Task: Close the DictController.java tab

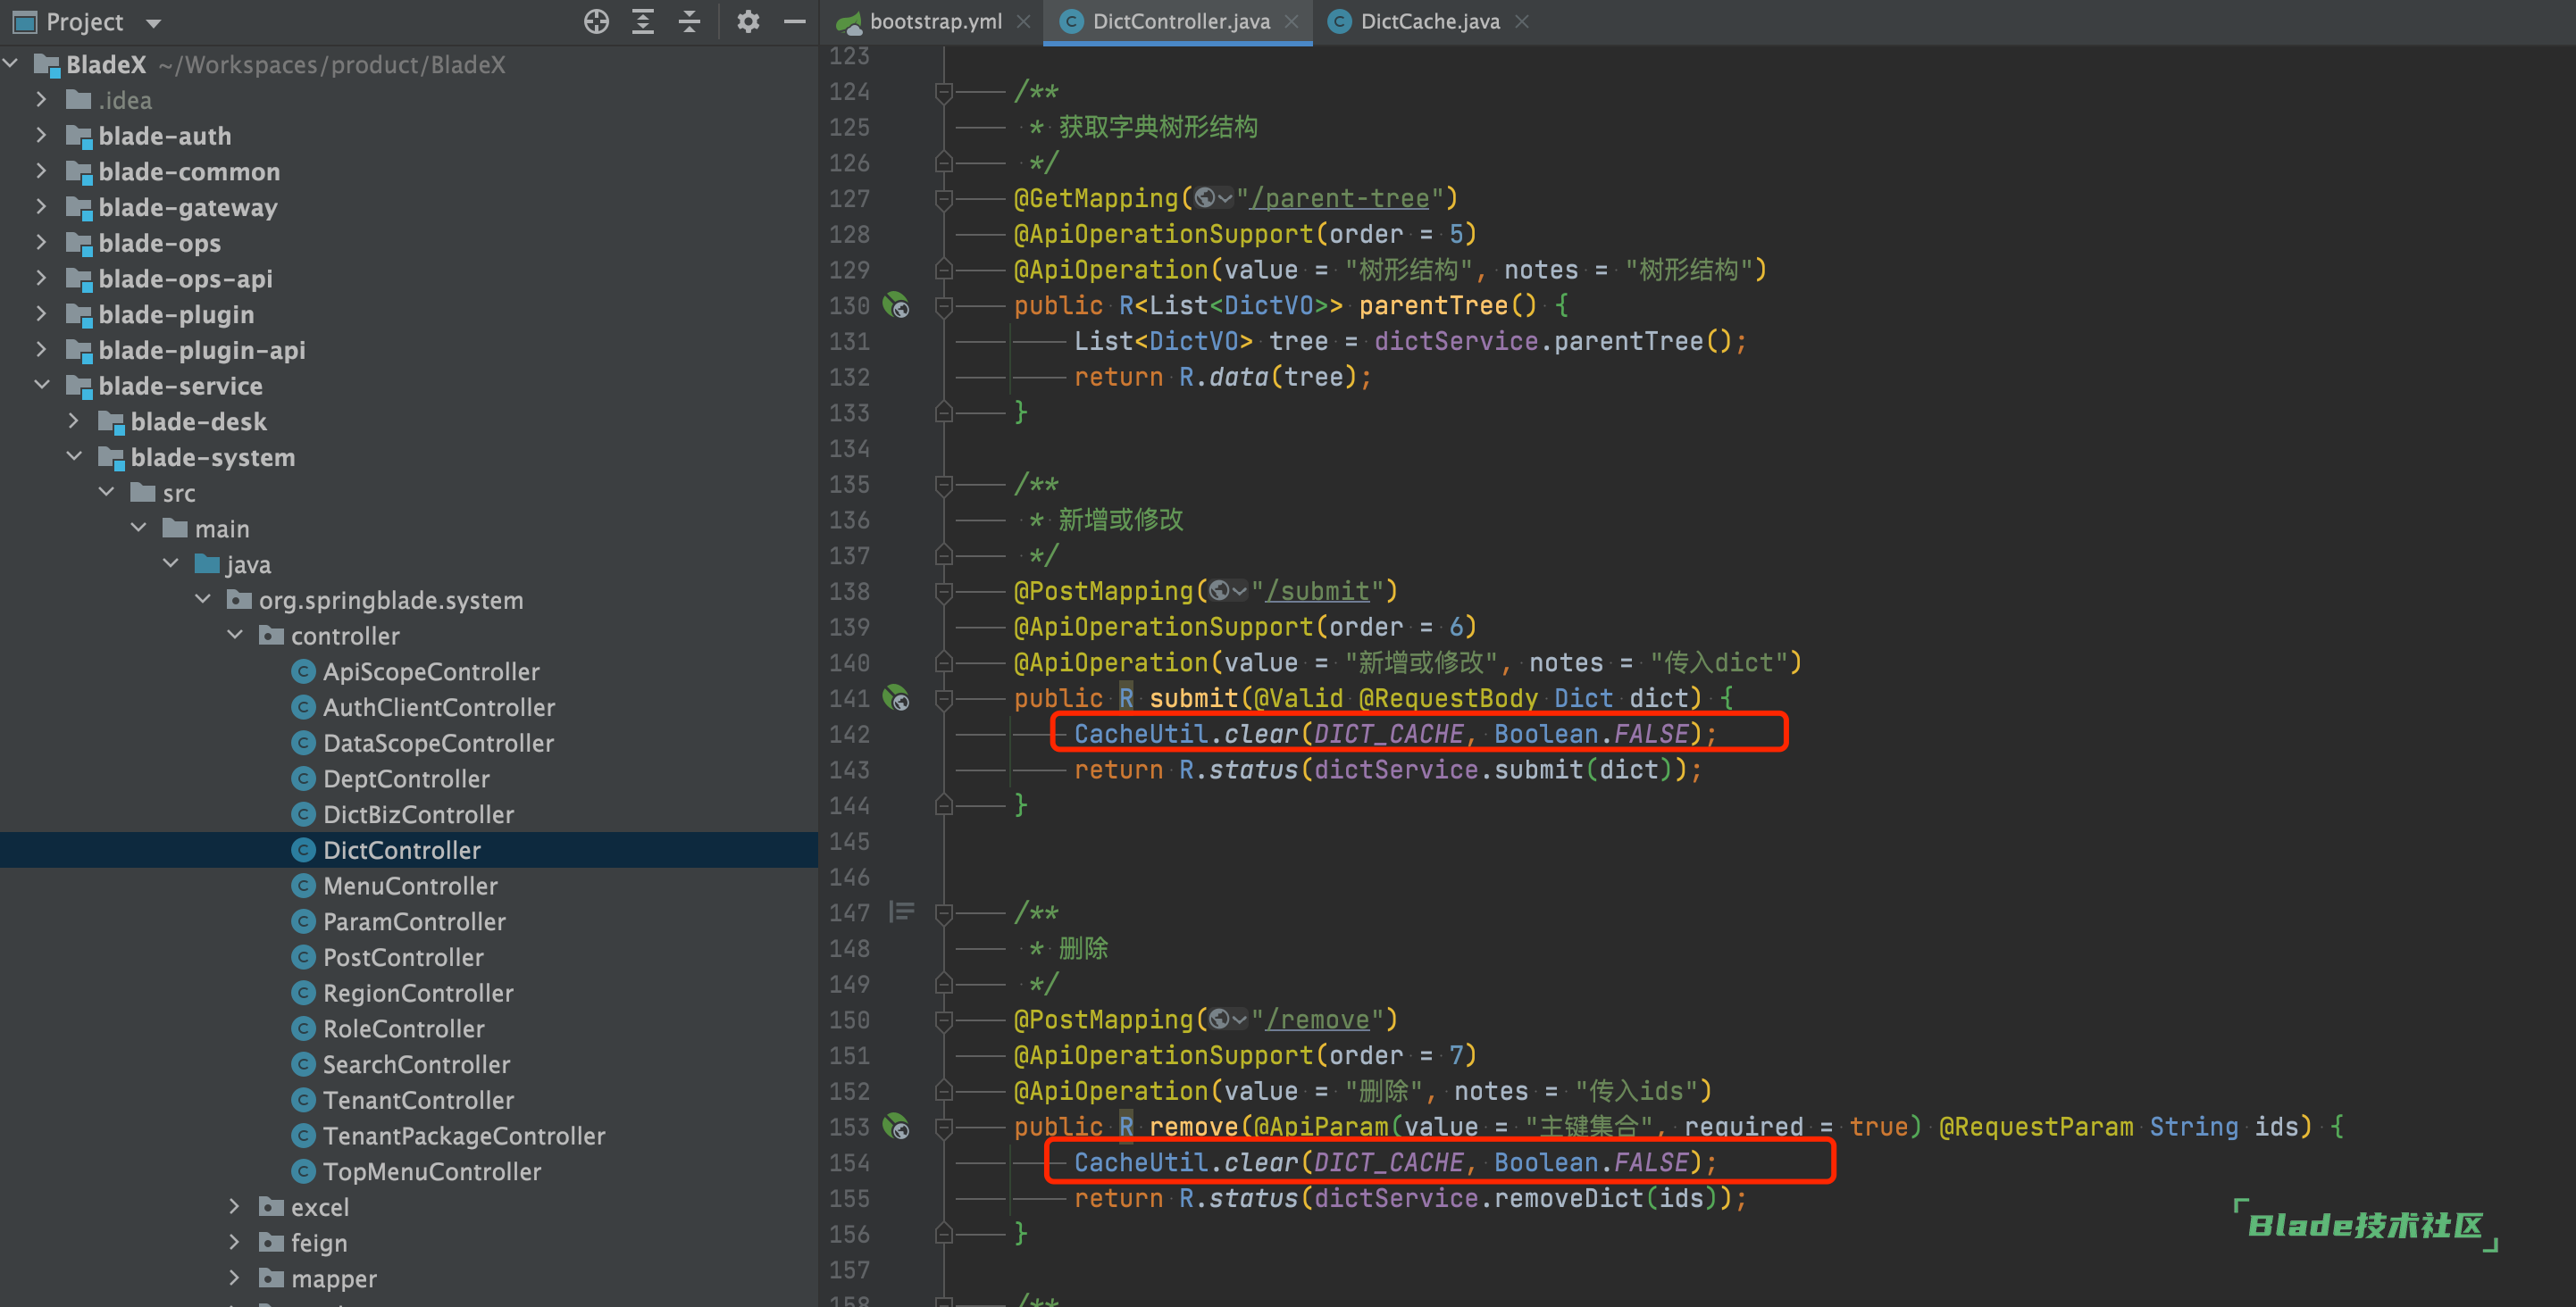Action: 1291,21
